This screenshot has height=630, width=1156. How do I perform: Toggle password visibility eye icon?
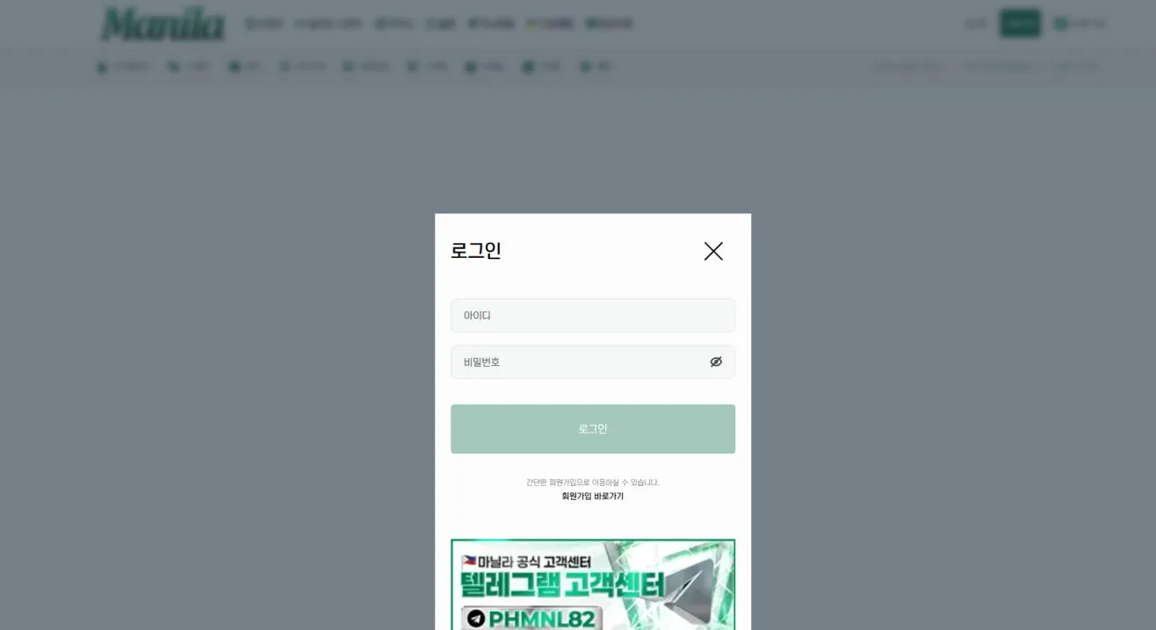[716, 362]
